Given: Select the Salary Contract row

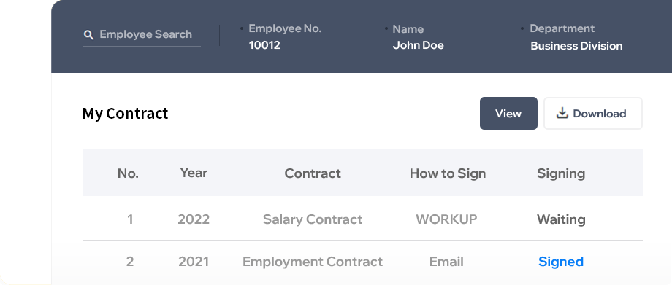Looking at the screenshot, I should (x=362, y=219).
